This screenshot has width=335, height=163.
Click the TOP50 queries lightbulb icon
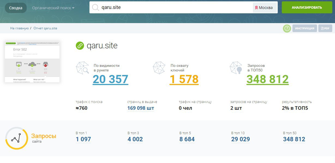coord(236,68)
